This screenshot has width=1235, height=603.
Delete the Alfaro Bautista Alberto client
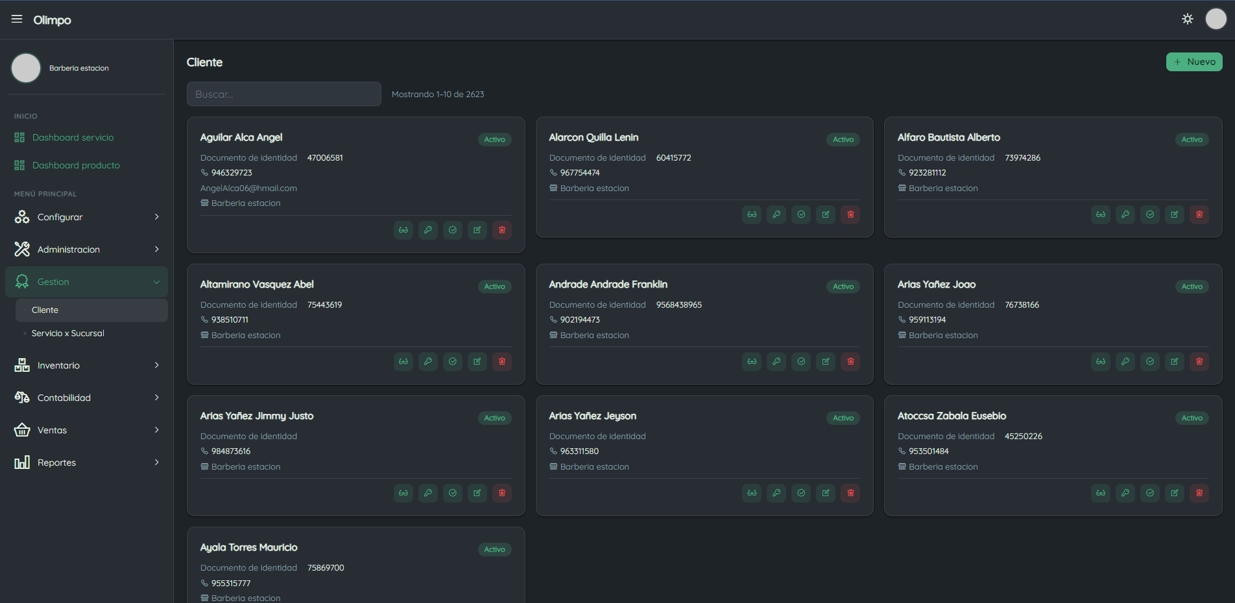click(x=1199, y=214)
